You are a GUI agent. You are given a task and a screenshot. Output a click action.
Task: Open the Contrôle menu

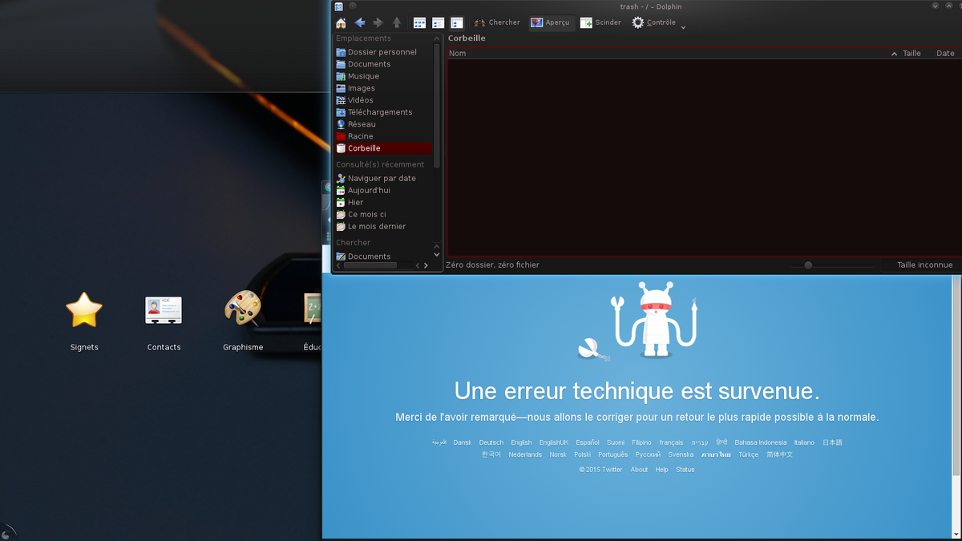tap(654, 22)
